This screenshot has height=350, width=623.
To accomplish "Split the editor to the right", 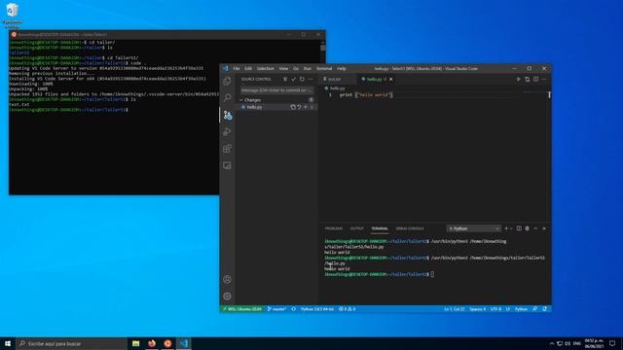I will 535,80.
